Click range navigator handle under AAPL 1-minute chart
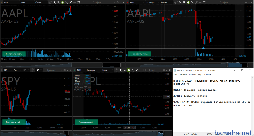 (x=157, y=133)
